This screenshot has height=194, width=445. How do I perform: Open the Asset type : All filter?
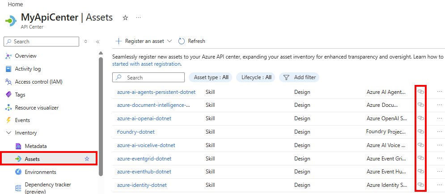[211, 77]
